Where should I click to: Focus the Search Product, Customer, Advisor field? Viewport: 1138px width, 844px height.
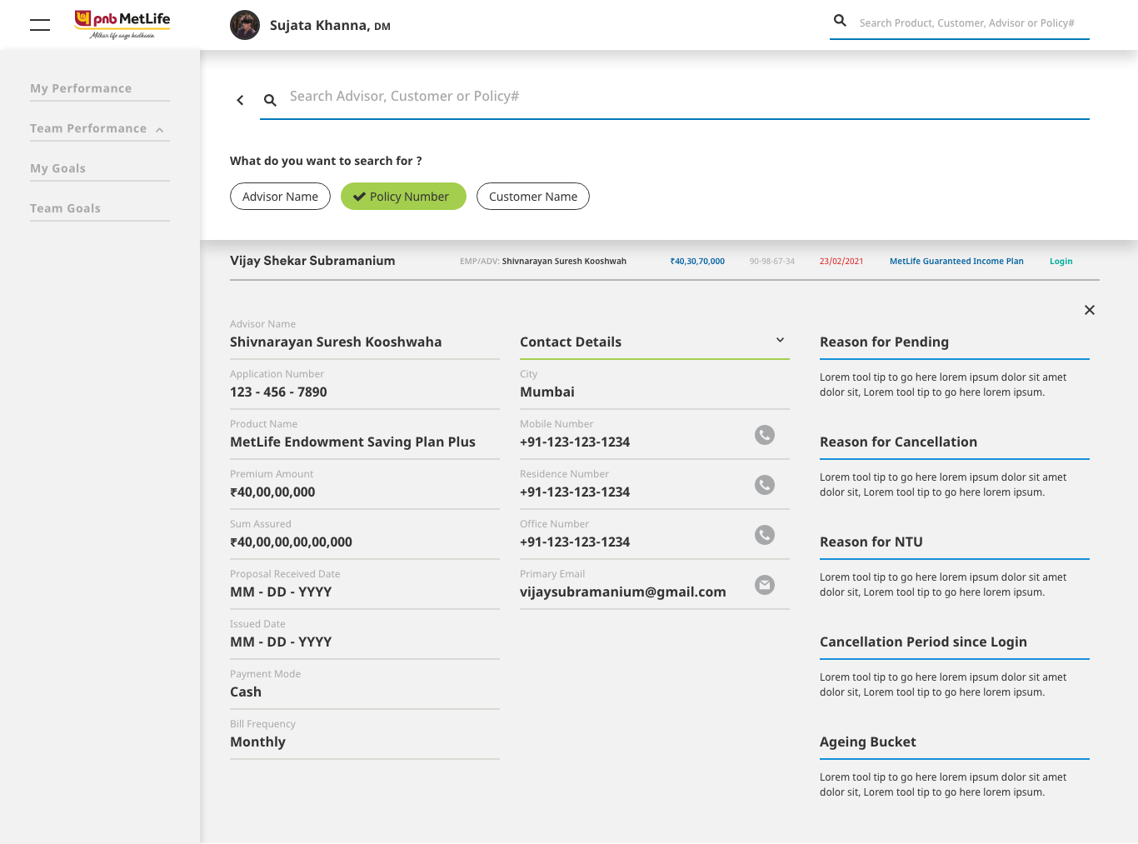coord(967,23)
